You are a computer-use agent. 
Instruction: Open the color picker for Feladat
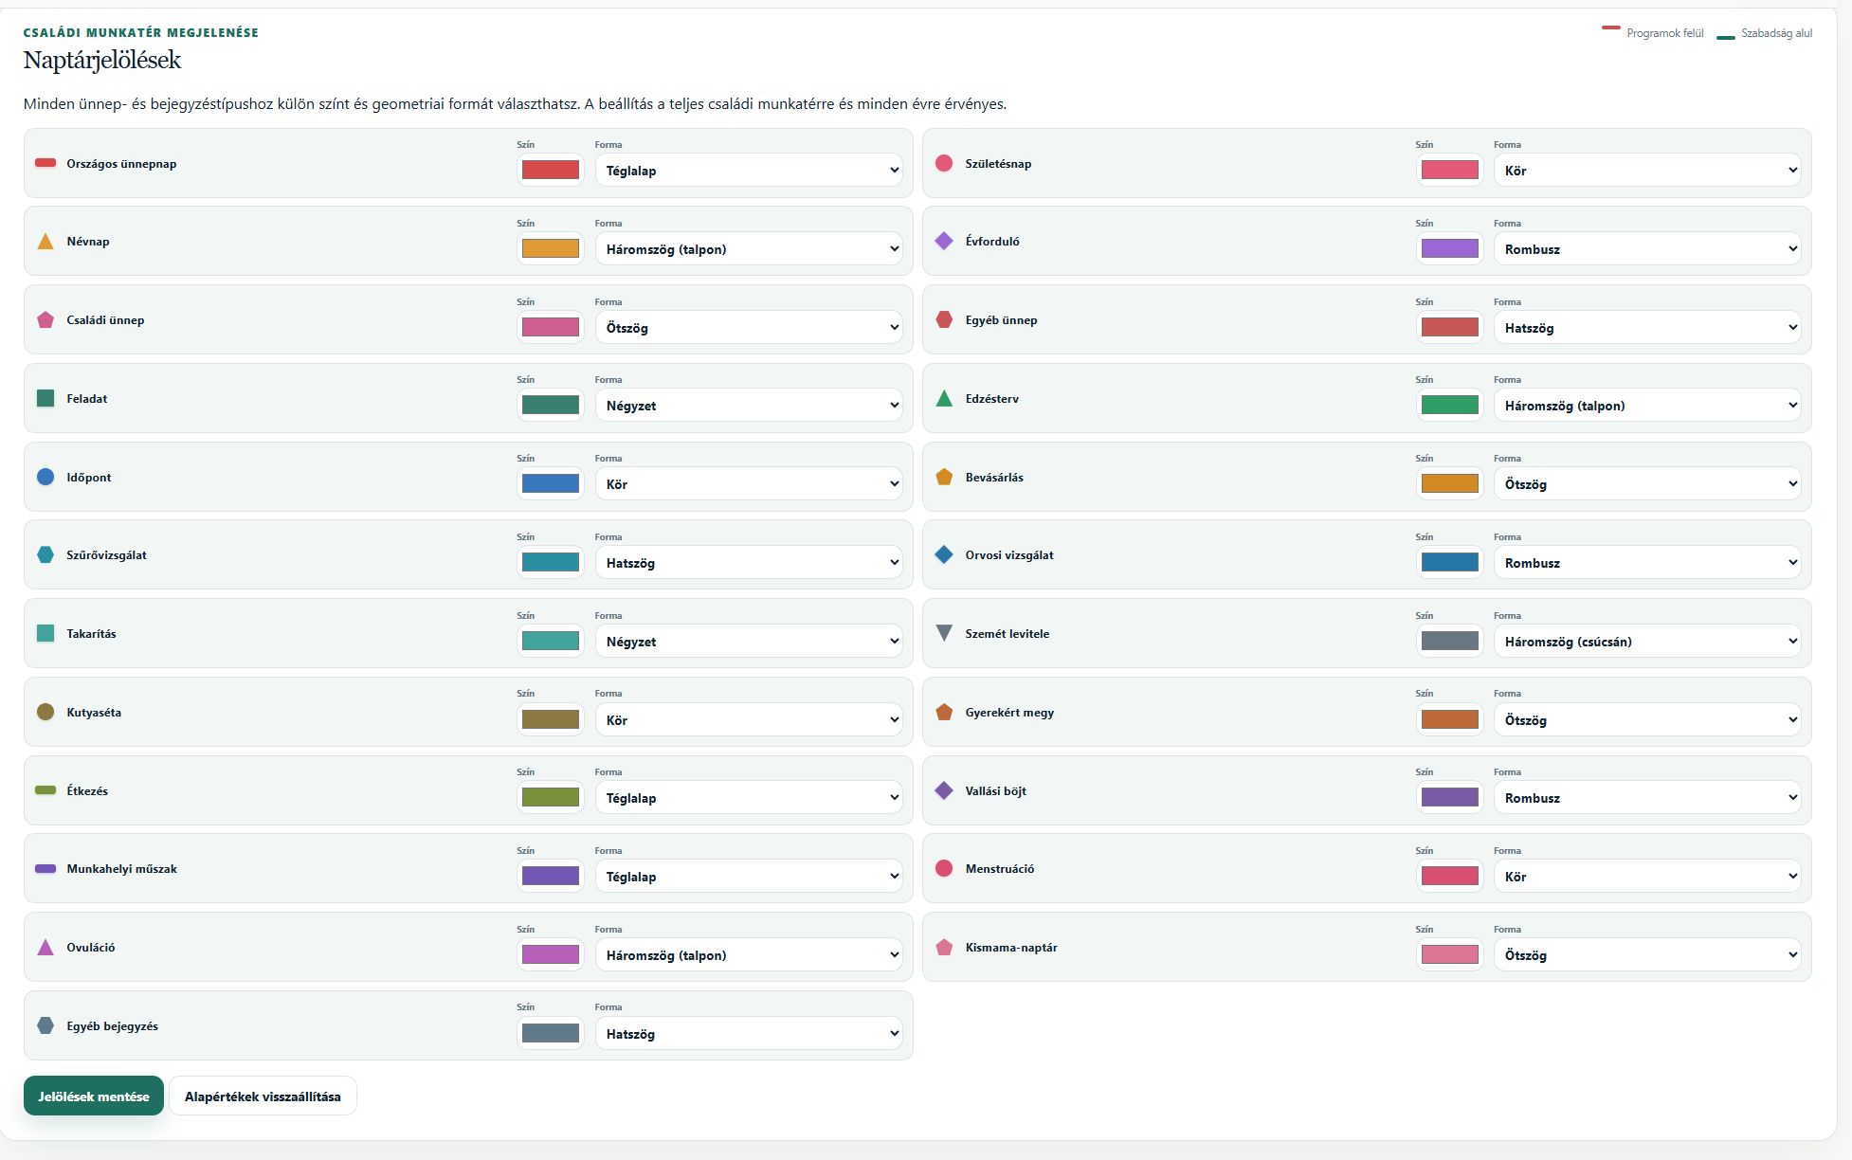[551, 406]
